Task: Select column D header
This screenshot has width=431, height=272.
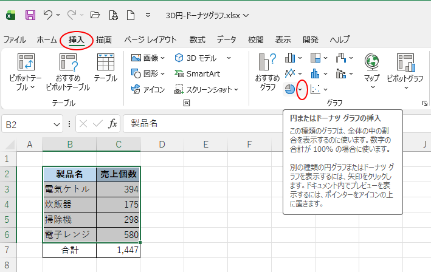Action: click(x=162, y=144)
